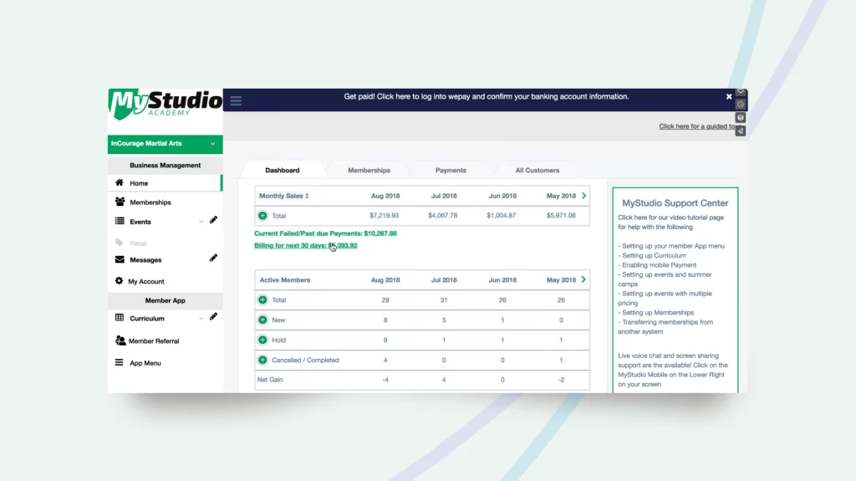Screen dimensions: 856x481
Task: Switch to the All Customers tab
Action: pyautogui.click(x=538, y=171)
